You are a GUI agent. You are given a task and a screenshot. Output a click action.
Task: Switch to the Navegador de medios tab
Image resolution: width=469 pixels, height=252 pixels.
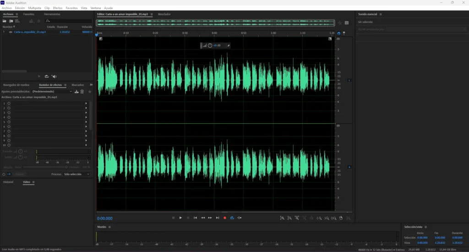tap(16, 85)
